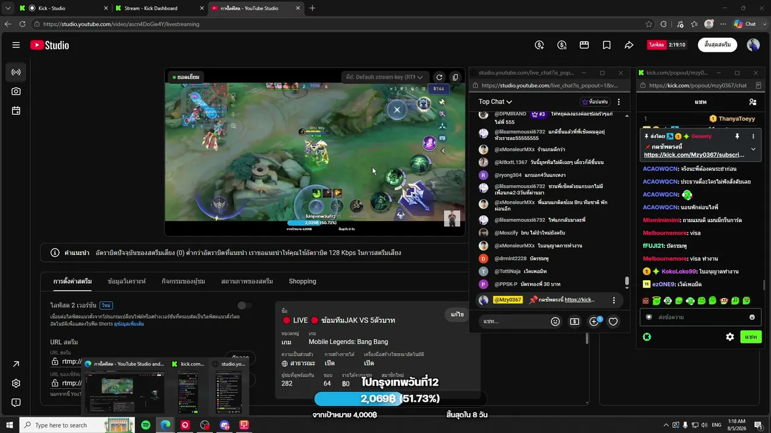Click the white end stream button
Viewport: 771px width, 433px height.
tap(717, 45)
